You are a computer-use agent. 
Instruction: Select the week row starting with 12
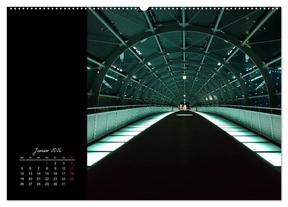(x=22, y=173)
